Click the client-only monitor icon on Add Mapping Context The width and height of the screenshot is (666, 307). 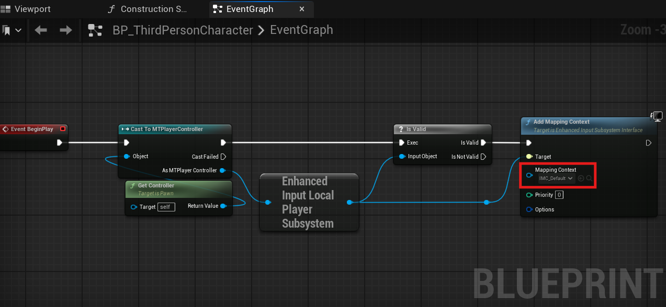[x=657, y=116]
